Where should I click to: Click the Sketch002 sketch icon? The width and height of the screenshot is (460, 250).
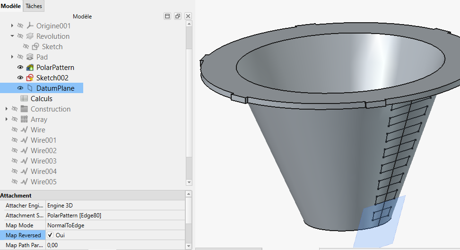[30, 78]
